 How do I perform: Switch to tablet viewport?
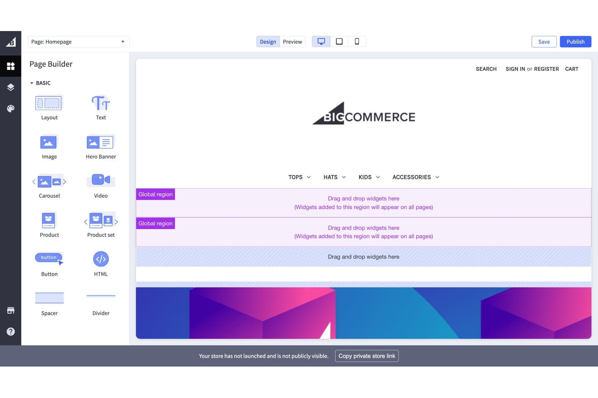point(339,42)
